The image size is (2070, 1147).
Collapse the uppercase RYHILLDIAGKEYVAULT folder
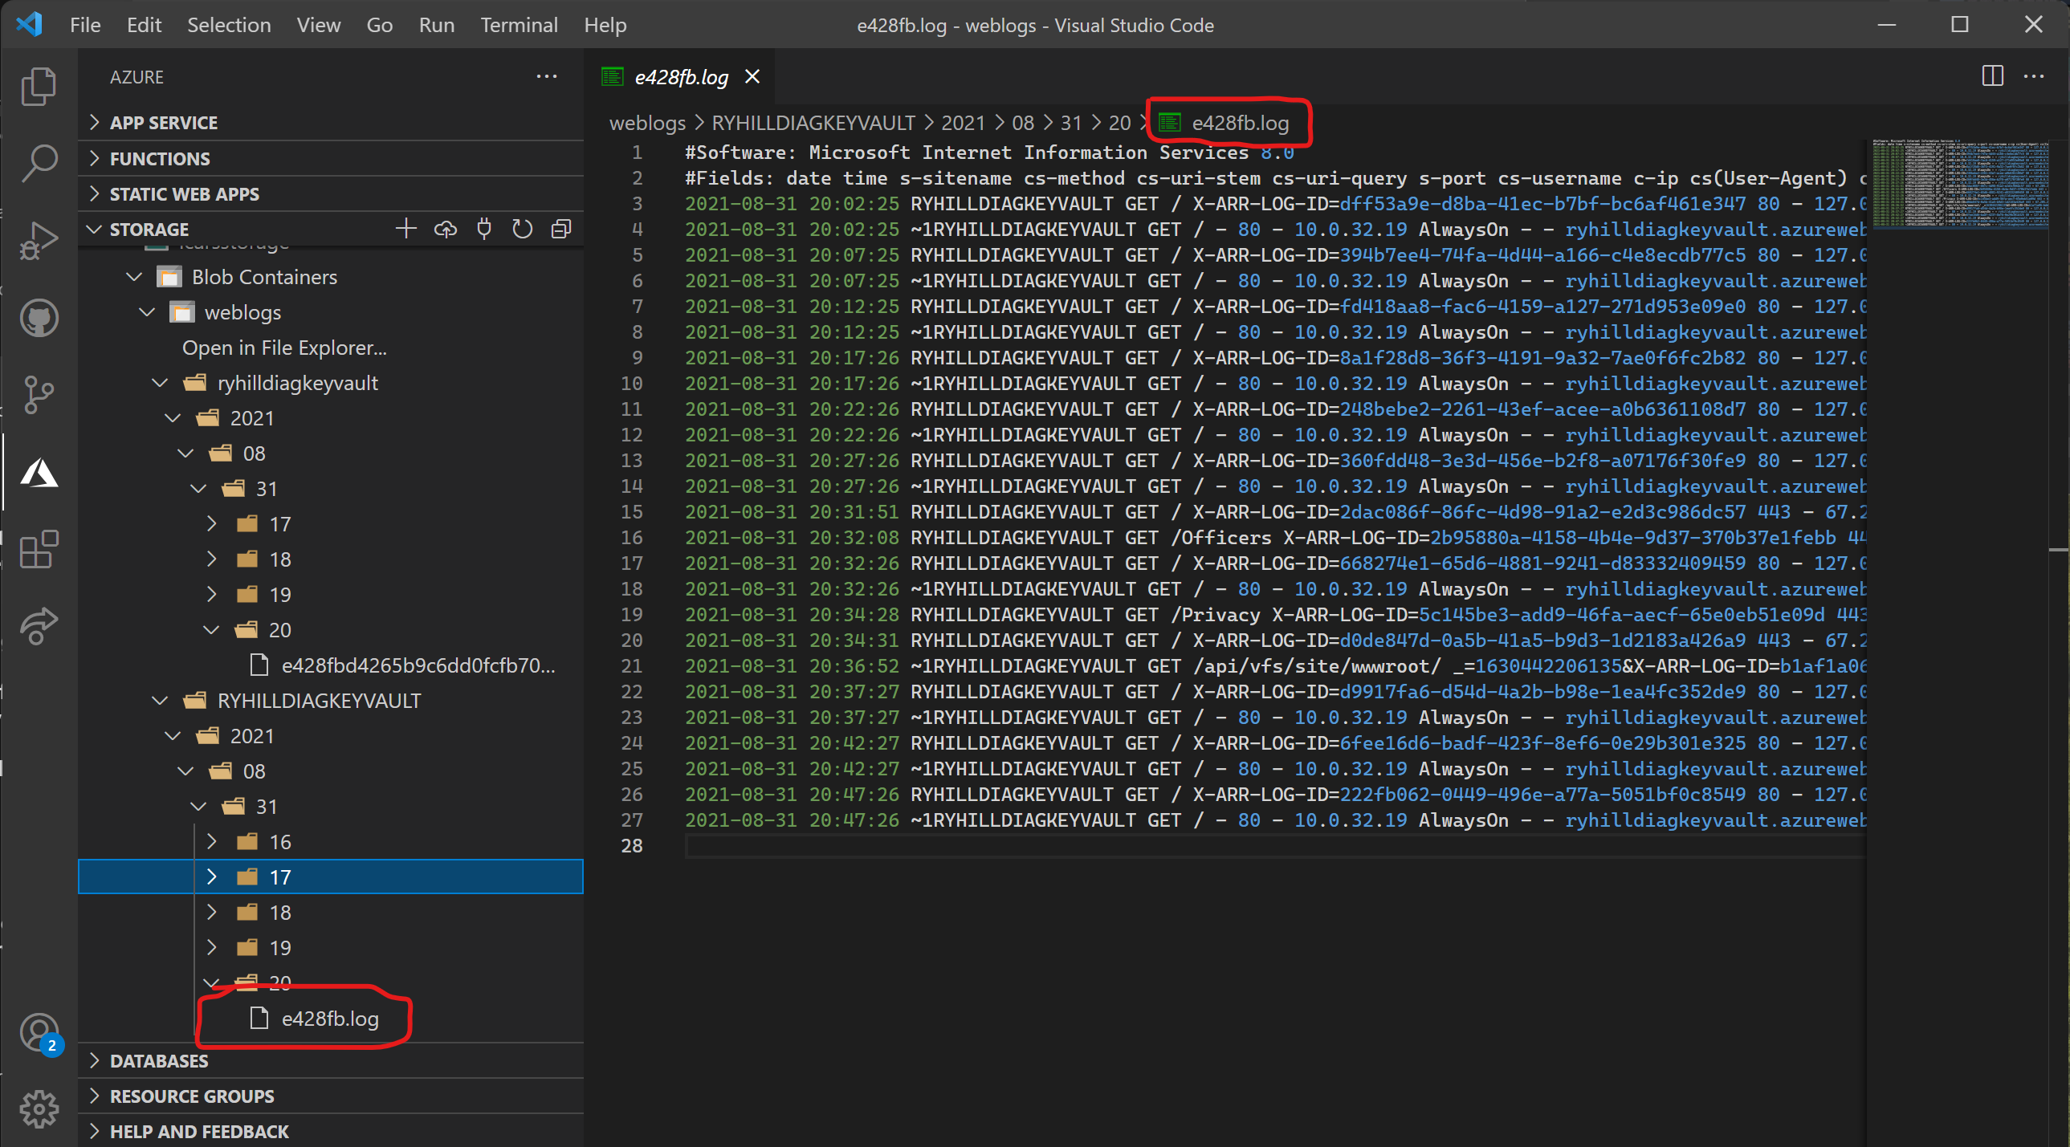[160, 702]
